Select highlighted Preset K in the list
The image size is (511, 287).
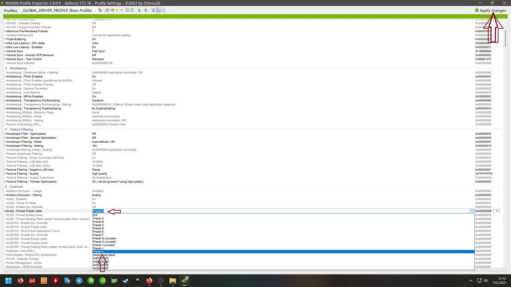coord(283,252)
